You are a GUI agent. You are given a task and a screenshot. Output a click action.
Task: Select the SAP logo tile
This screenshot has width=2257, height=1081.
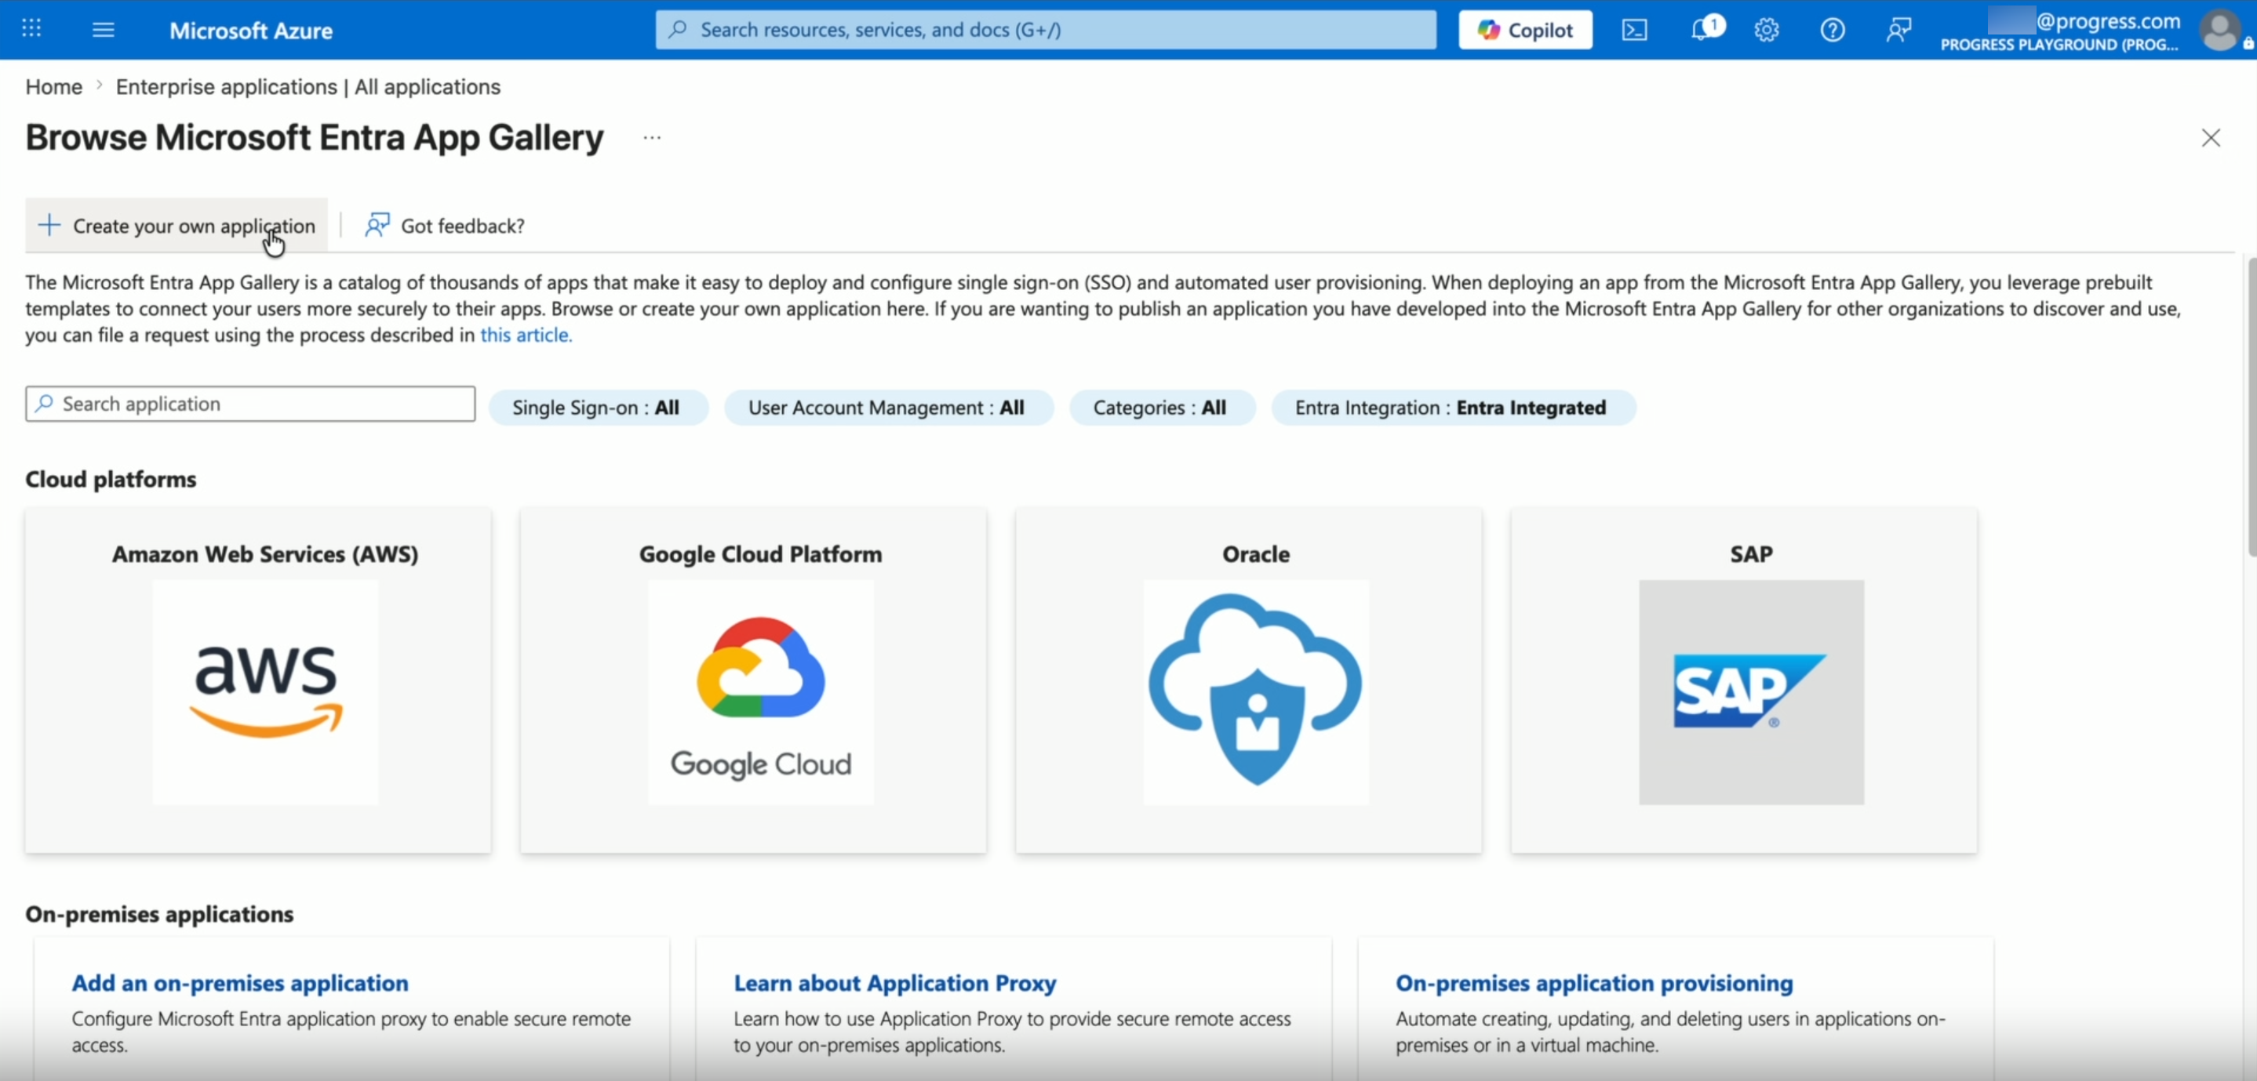pos(1752,692)
